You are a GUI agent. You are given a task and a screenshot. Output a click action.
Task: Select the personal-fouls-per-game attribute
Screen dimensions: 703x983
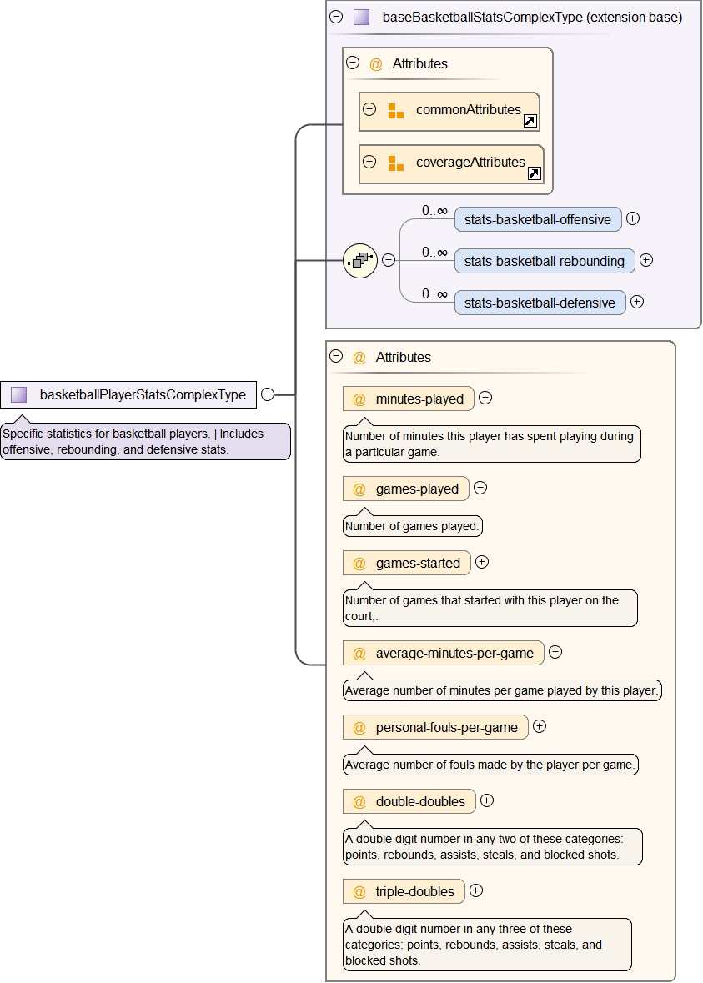pyautogui.click(x=446, y=728)
